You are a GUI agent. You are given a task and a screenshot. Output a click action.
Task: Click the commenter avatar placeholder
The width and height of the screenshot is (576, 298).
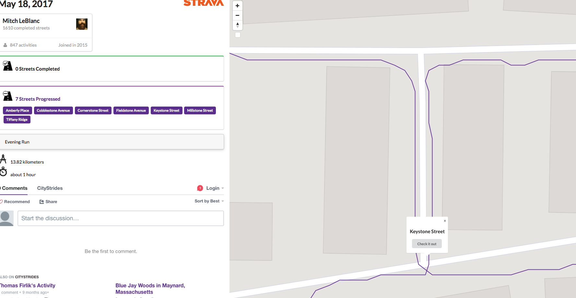[6, 218]
